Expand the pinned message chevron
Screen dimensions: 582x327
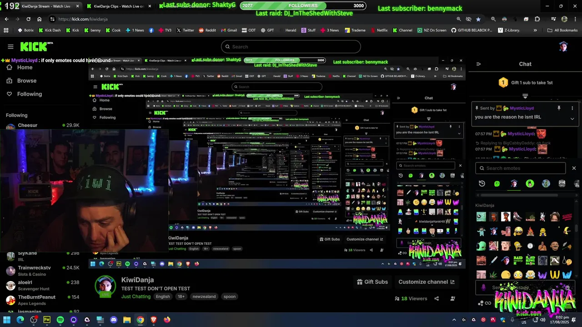[572, 119]
